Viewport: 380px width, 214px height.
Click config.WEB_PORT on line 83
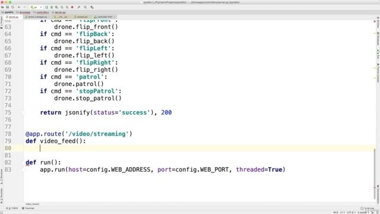tap(202, 169)
